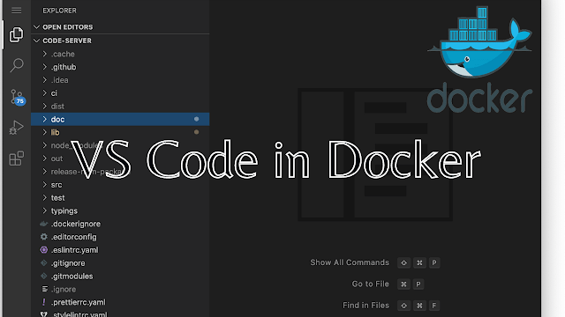This screenshot has height=317, width=565.
Task: Expand the .github folder chevron
Action: [45, 67]
